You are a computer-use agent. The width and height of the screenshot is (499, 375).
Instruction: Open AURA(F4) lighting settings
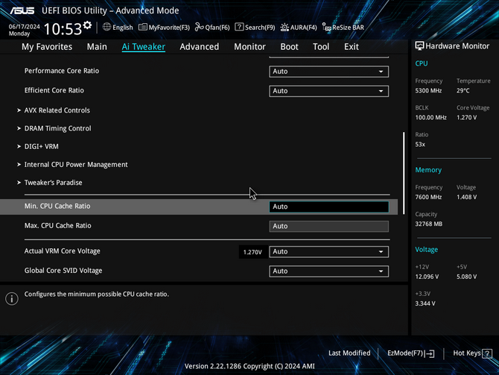pos(299,28)
